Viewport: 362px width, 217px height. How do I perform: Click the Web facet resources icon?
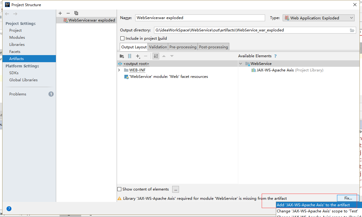(x=126, y=77)
